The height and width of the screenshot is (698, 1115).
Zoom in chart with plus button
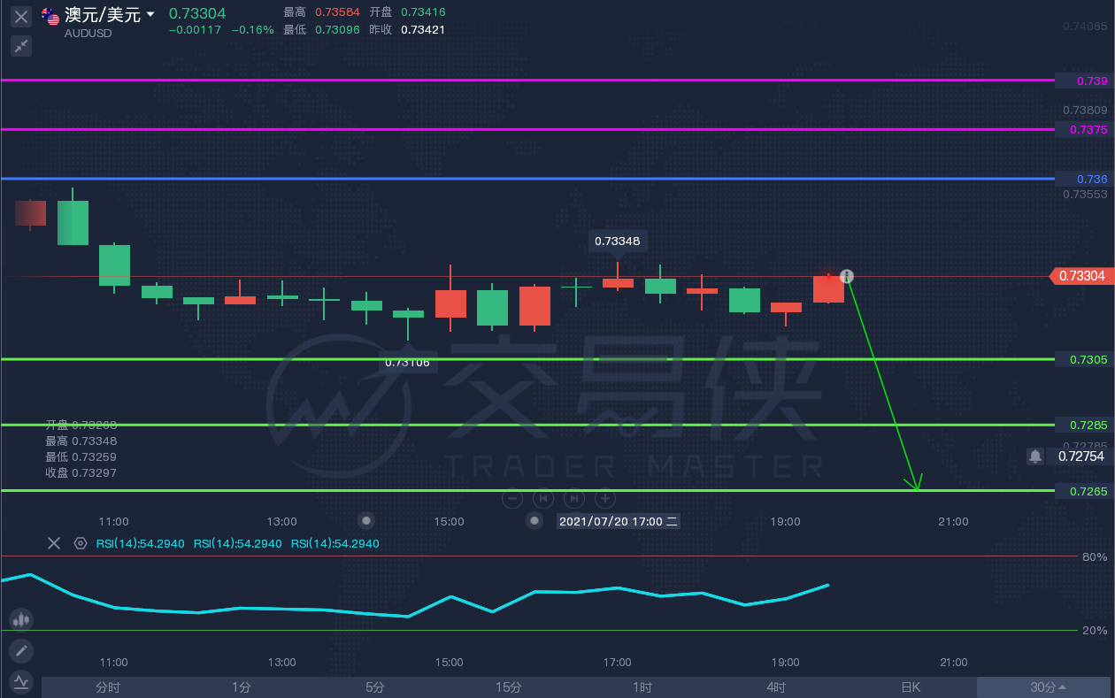coord(605,498)
